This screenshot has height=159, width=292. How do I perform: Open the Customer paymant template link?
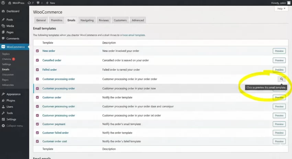coord(54,124)
